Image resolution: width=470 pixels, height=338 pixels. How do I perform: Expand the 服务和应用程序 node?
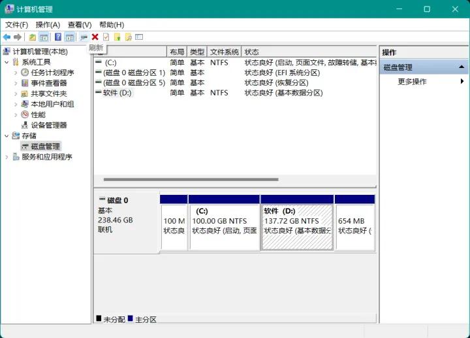tap(7, 157)
